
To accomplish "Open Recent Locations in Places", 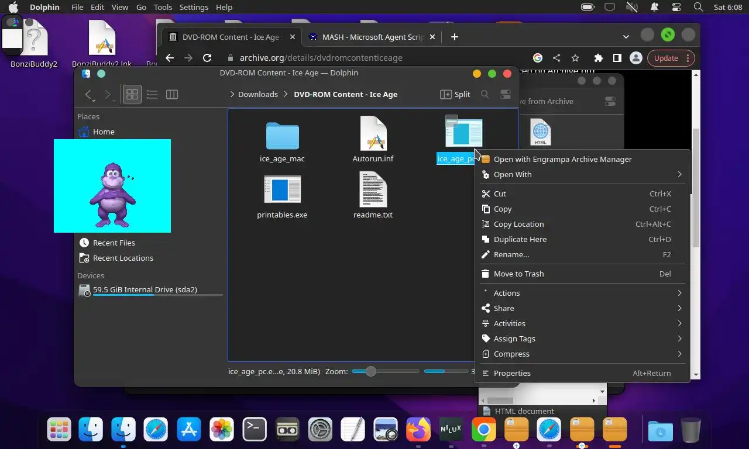I will 123,258.
